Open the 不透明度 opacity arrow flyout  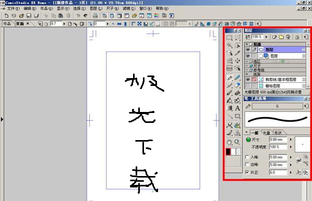tap(291, 147)
